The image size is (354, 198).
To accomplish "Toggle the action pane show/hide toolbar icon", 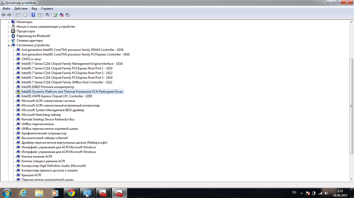I will pyautogui.click(x=39, y=15).
